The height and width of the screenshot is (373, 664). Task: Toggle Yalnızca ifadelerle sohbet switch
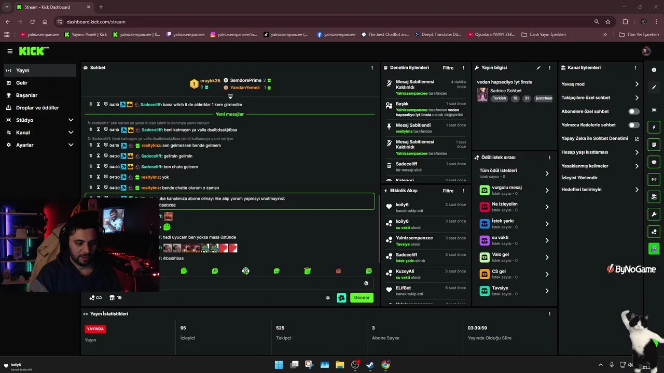point(634,125)
